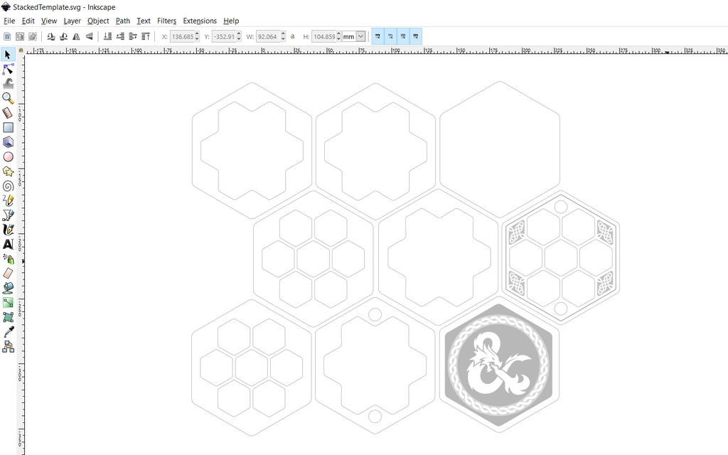
Task: Select the Pencil freehand tool
Action: [x=8, y=200]
